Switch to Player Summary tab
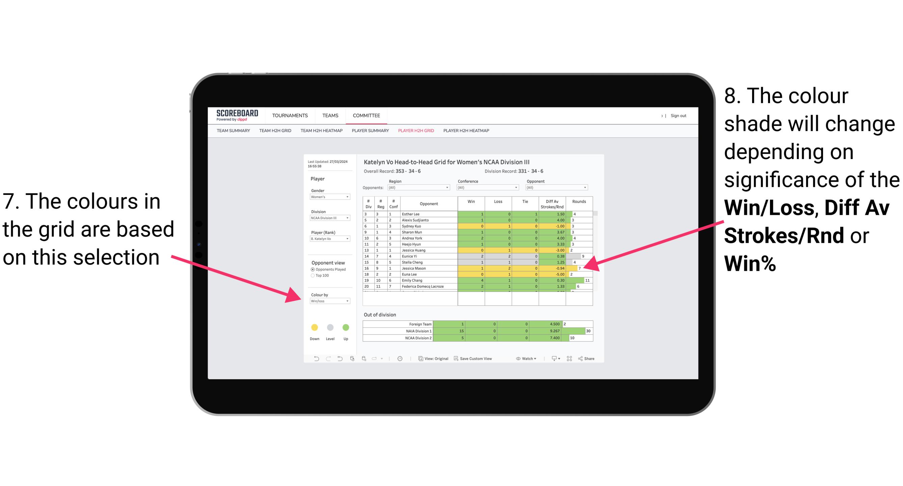Viewport: 903px width, 486px height. [369, 133]
